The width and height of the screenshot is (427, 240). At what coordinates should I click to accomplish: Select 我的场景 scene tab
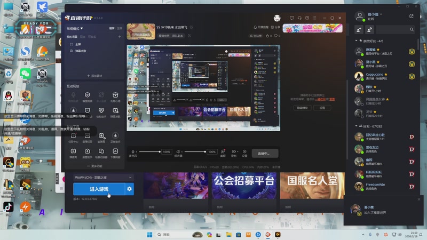click(x=72, y=37)
